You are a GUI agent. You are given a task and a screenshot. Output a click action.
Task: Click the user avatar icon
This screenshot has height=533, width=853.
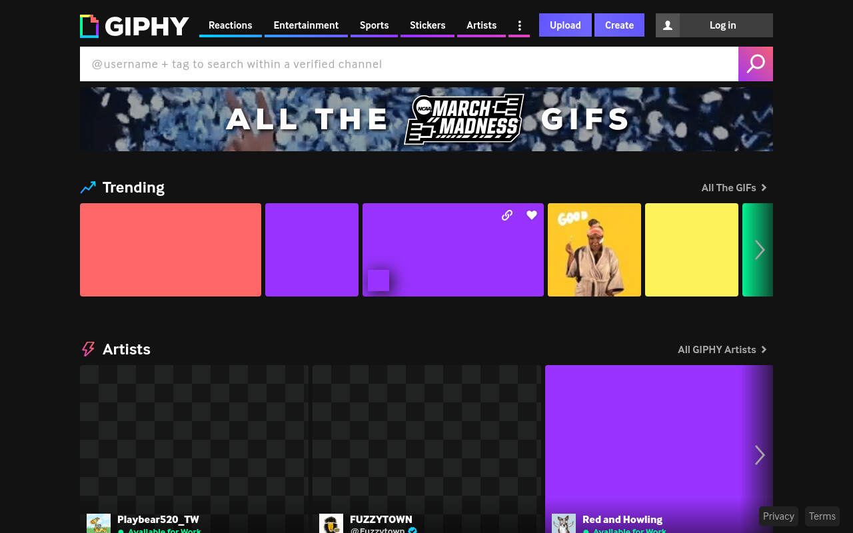(668, 25)
